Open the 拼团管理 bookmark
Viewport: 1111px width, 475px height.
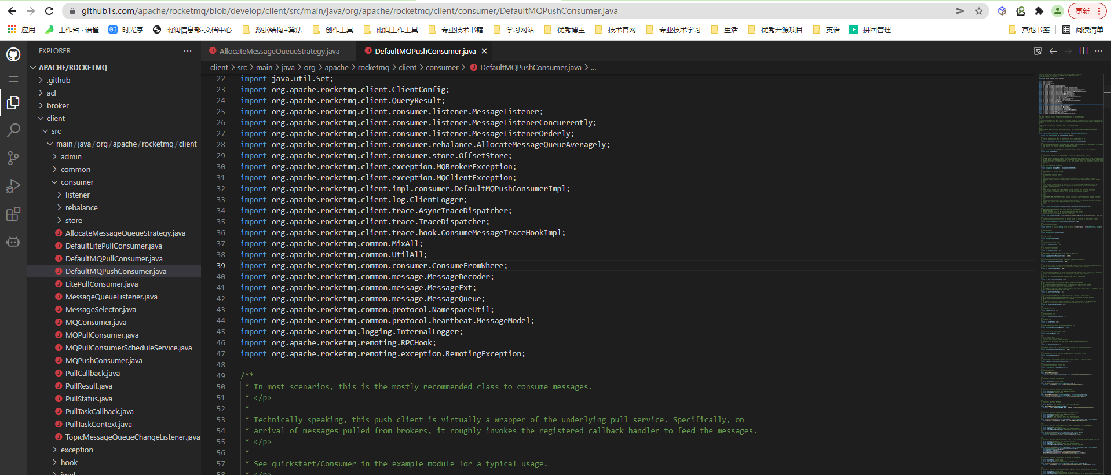click(870, 30)
